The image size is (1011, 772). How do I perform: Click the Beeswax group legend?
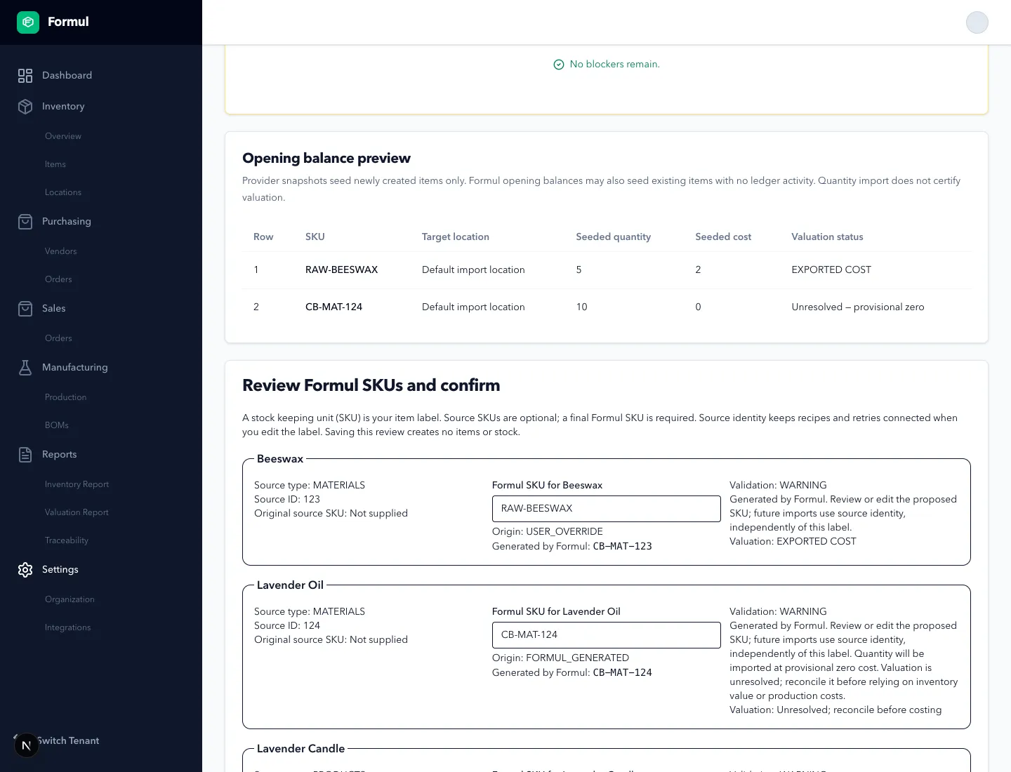[280, 459]
